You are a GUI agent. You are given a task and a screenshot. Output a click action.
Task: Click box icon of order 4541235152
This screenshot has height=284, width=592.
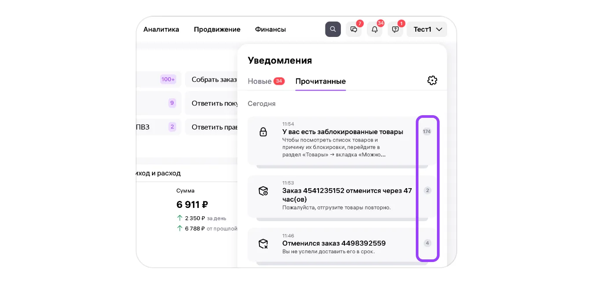click(263, 191)
